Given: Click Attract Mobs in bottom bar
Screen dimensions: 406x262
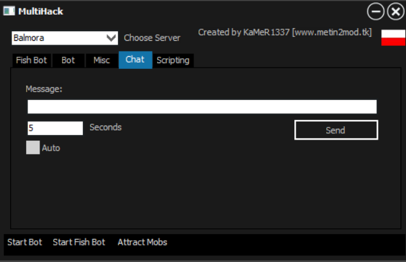Looking at the screenshot, I should coord(142,242).
